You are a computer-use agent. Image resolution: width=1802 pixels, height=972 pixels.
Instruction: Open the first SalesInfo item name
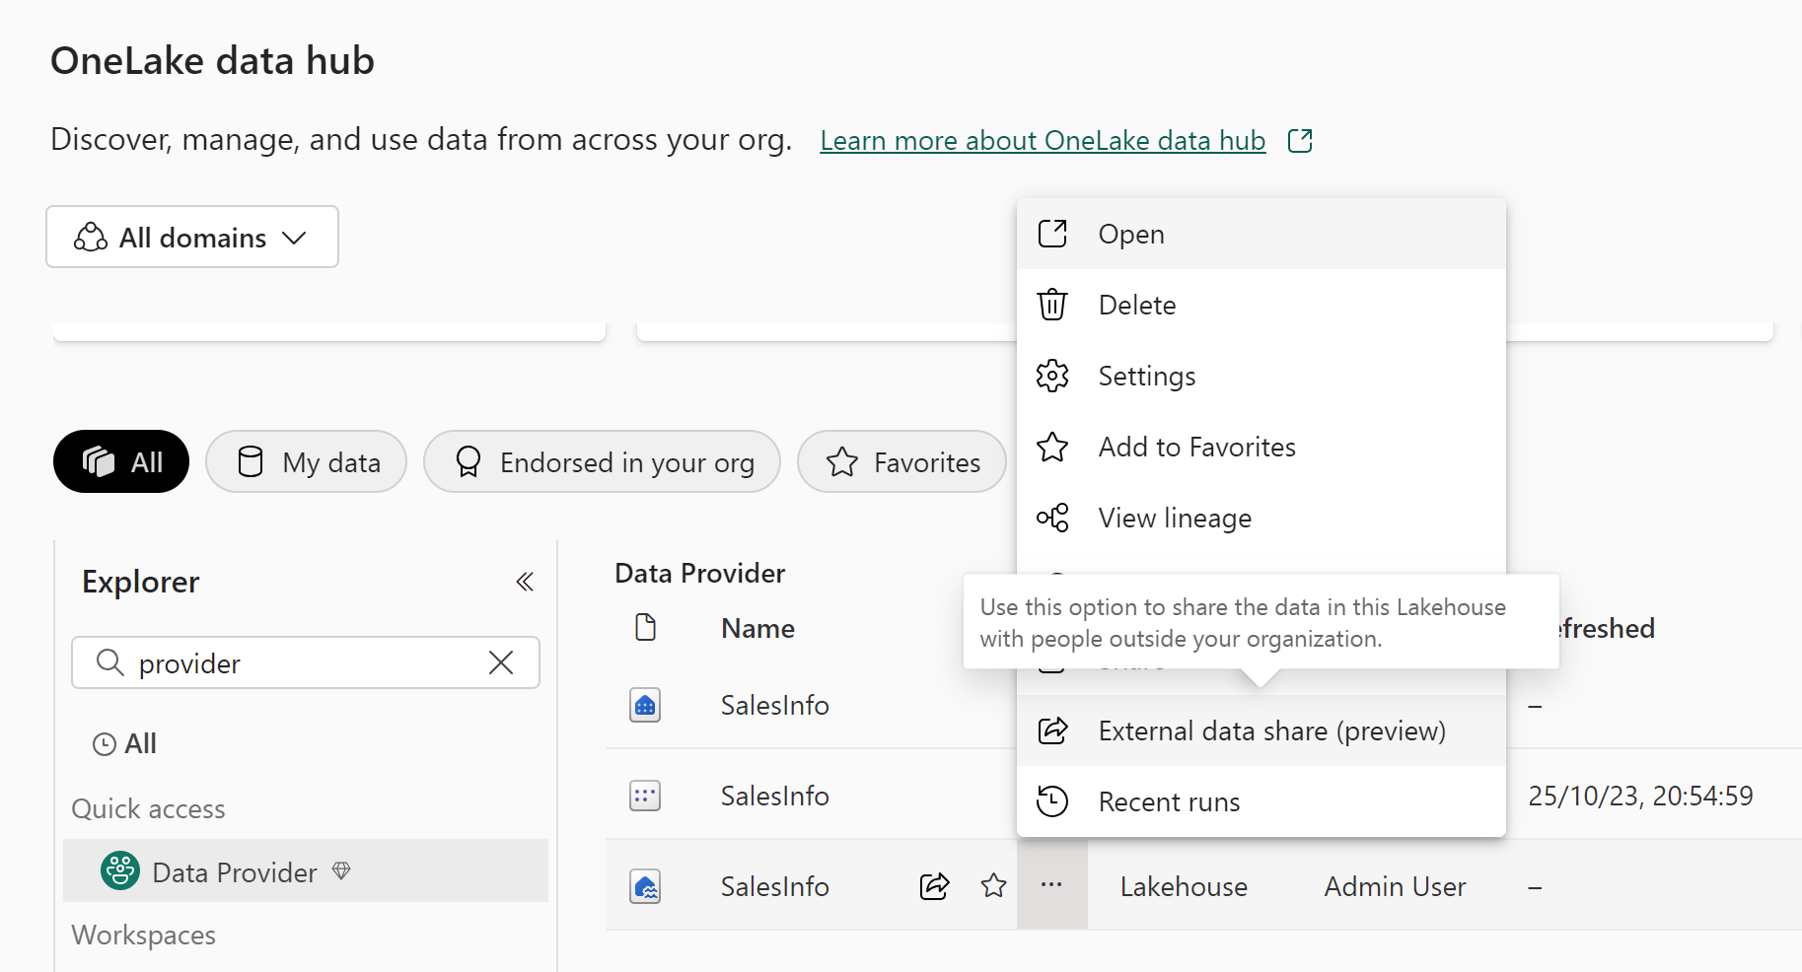[x=774, y=705]
